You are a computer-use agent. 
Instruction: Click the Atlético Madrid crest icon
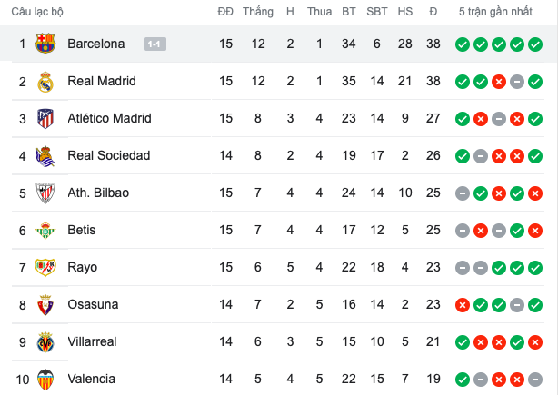pos(45,118)
